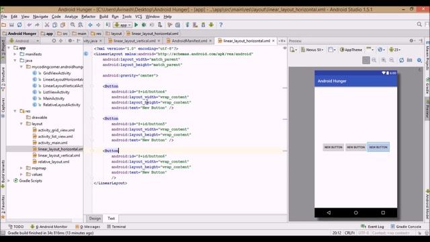Run the app with the green play icon
The image size is (430, 242).
136,25
